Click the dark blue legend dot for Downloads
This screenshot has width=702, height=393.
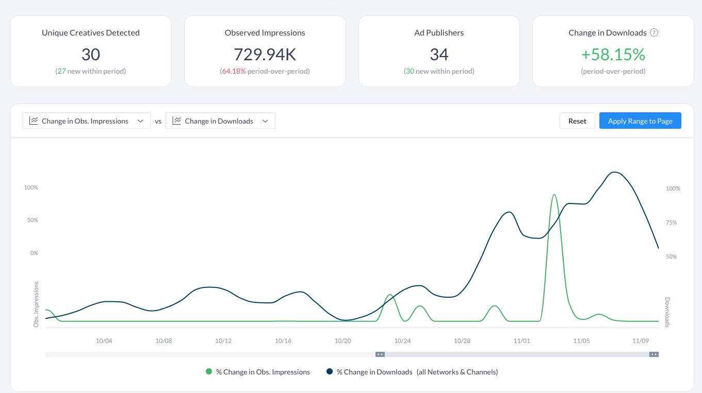pyautogui.click(x=330, y=372)
